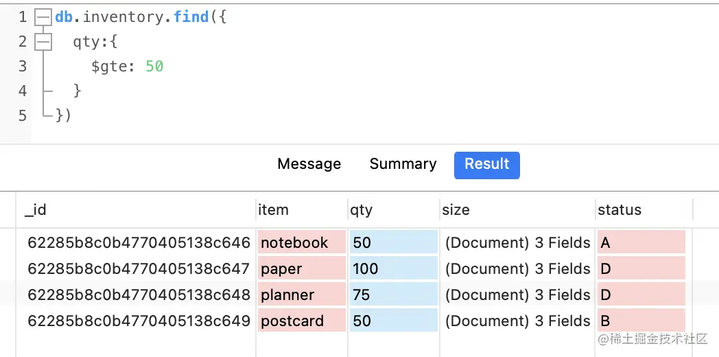Select the _id ending in c648
Screen dimensions: 719x357
(139, 295)
